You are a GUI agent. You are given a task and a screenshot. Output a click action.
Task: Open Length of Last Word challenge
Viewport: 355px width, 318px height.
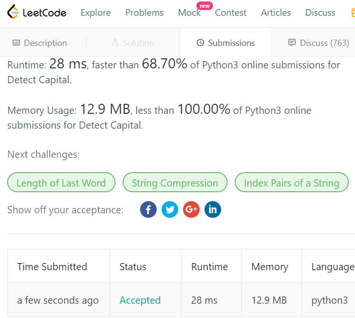click(61, 182)
